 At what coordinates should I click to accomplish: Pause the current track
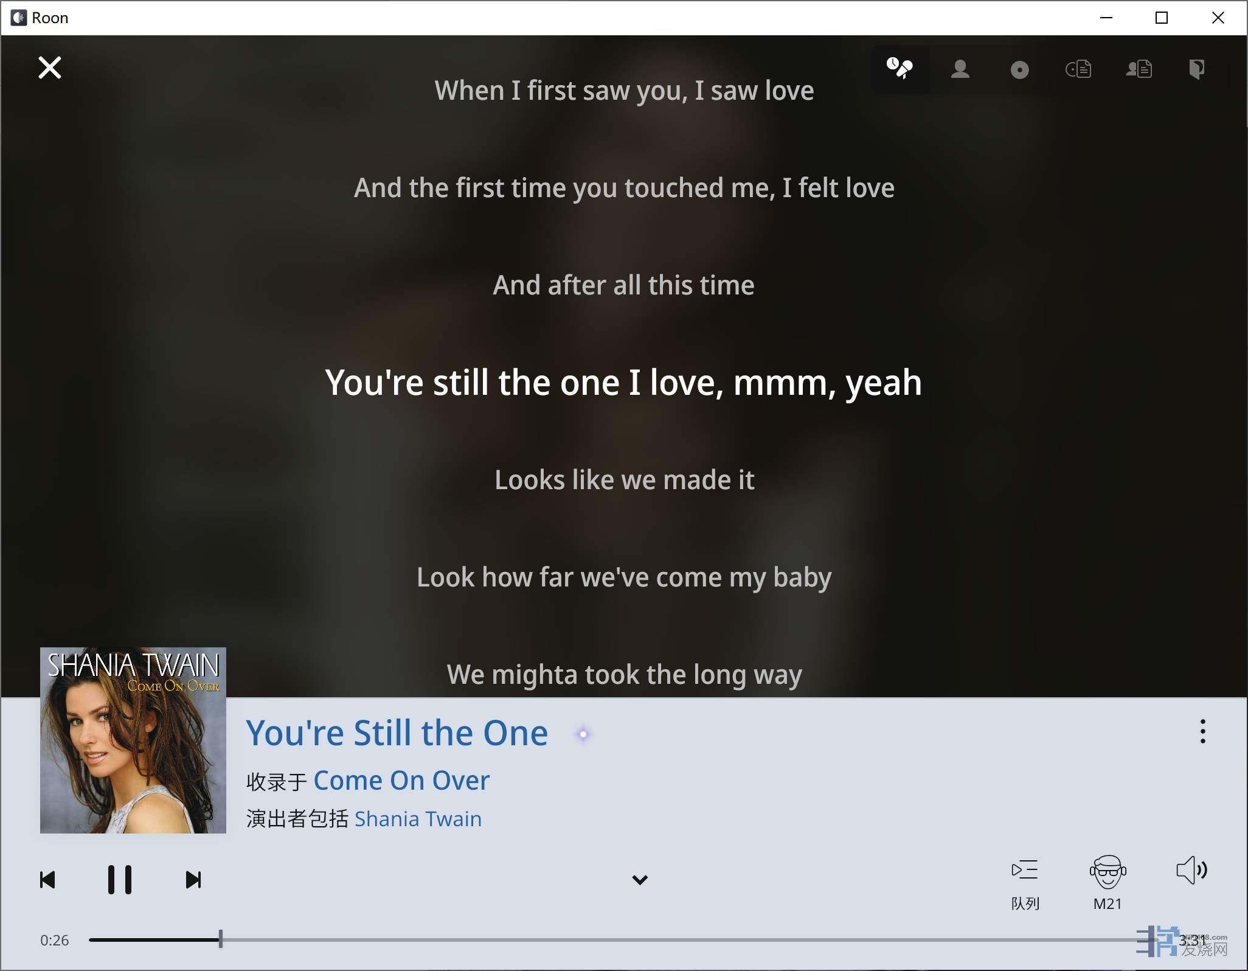point(120,880)
